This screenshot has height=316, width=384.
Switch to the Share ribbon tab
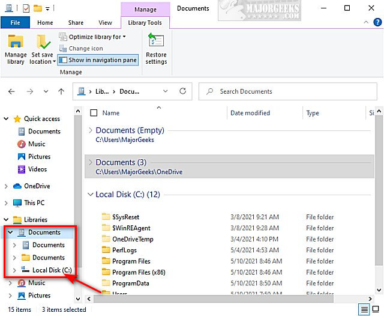tap(76, 23)
